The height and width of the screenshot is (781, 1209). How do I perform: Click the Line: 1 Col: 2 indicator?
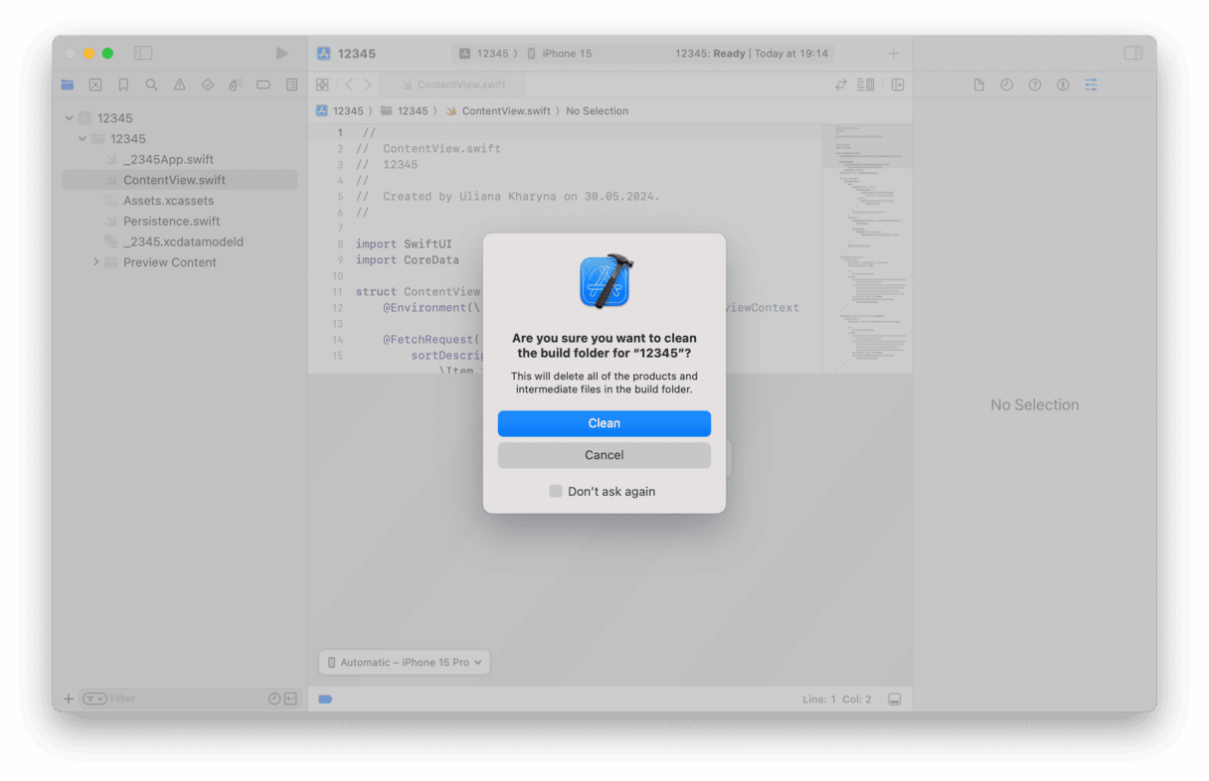tap(837, 700)
